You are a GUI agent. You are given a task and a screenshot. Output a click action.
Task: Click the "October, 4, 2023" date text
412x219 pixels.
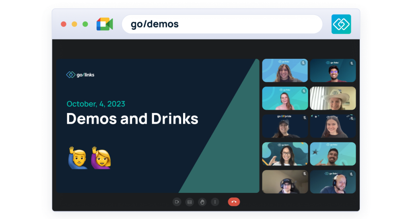point(96,104)
